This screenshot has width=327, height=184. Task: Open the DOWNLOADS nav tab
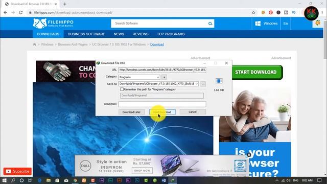tap(48, 34)
